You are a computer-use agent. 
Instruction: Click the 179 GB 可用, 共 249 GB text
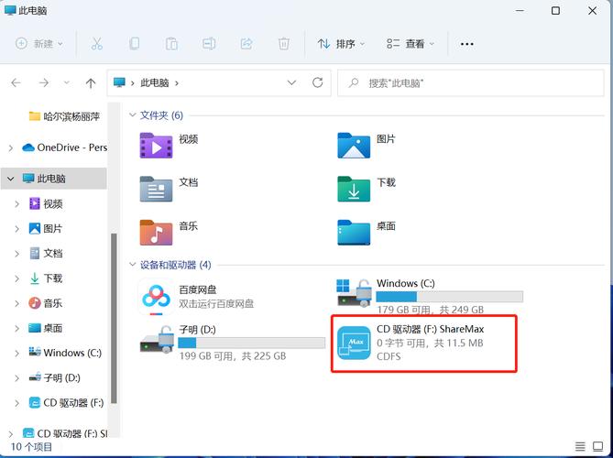tap(430, 310)
